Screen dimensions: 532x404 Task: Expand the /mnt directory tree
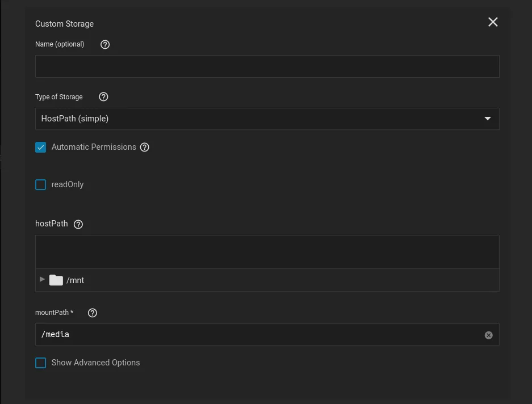[x=41, y=280]
